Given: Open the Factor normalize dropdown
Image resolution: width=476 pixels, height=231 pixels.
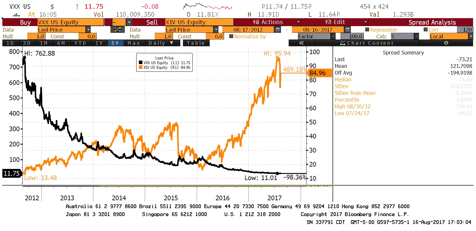Looking at the screenshot, I should 333,36.
